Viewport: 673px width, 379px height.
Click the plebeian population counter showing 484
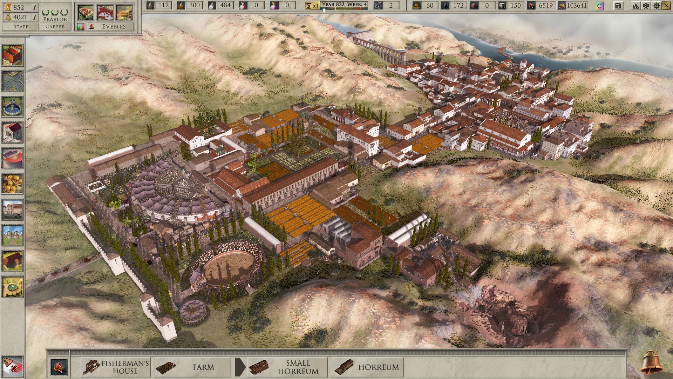[x=220, y=6]
